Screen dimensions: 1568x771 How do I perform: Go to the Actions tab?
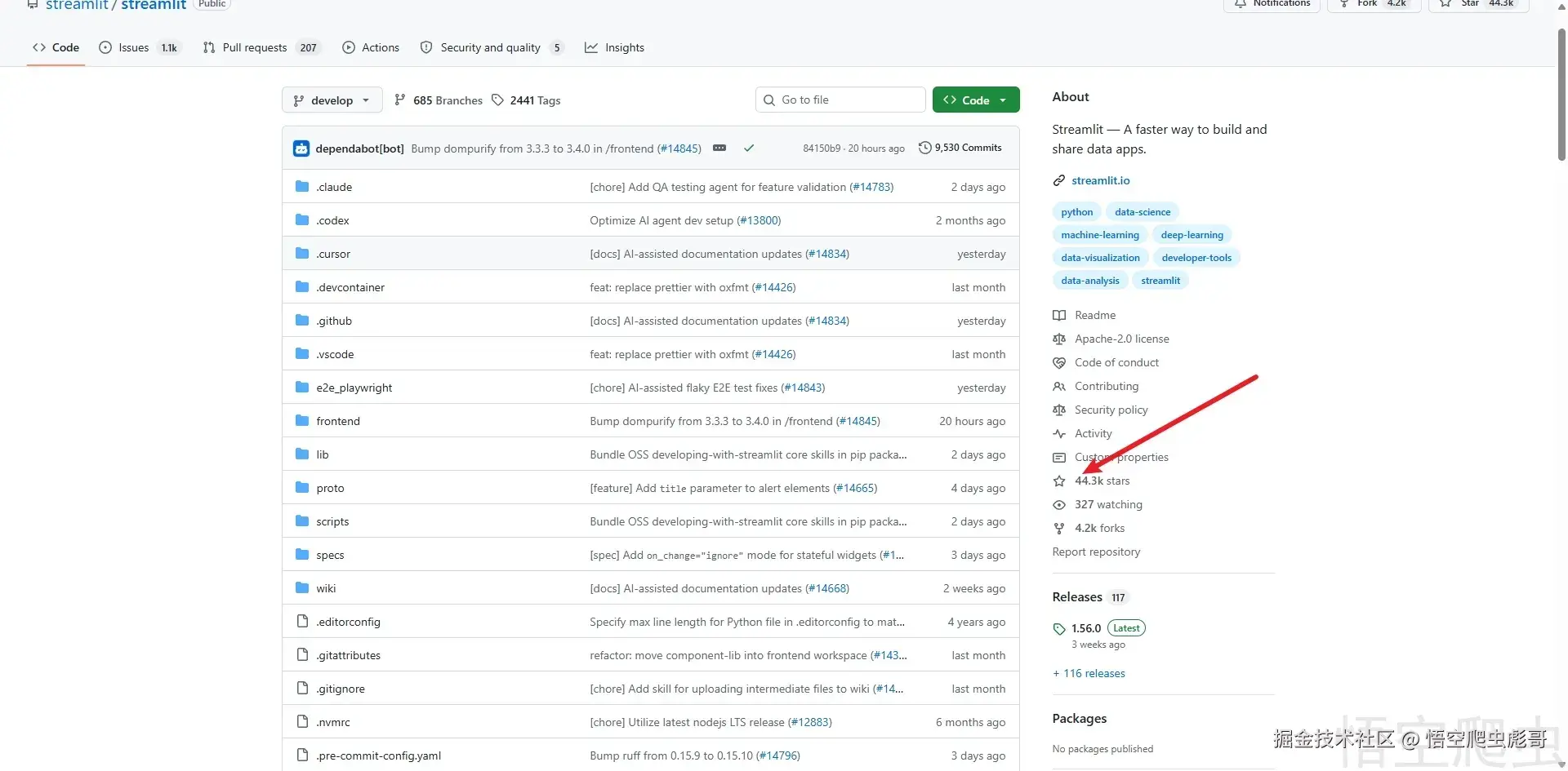pos(371,47)
